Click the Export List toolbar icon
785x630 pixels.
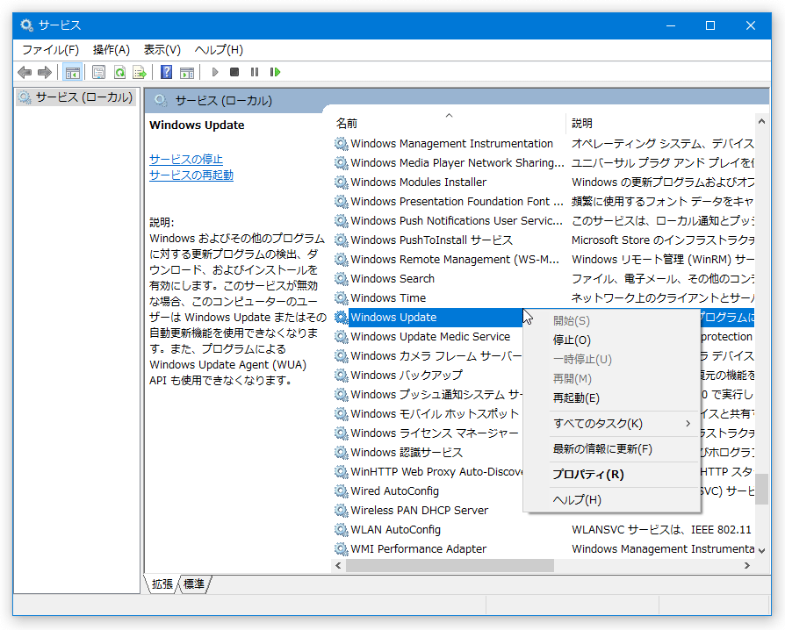point(140,73)
